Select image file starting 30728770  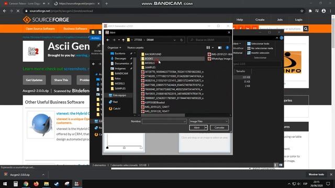[174, 72]
